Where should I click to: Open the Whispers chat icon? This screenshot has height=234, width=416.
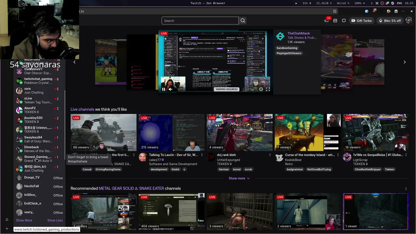(x=344, y=21)
